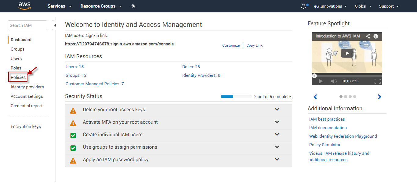Open Web Identity Federation Playground link
Image resolution: width=417 pixels, height=184 pixels.
tap(343, 136)
